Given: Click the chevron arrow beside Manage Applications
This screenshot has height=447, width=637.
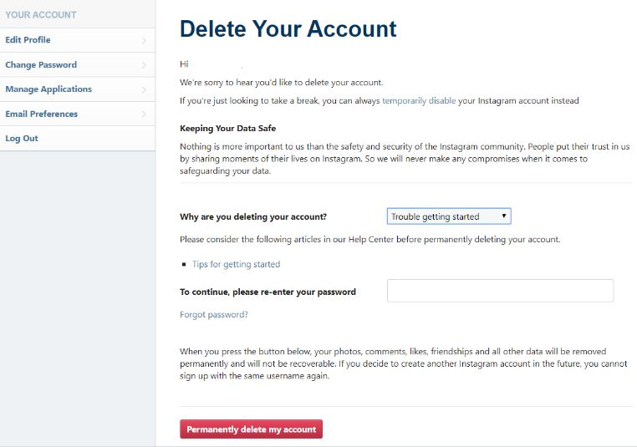Looking at the screenshot, I should [x=144, y=89].
